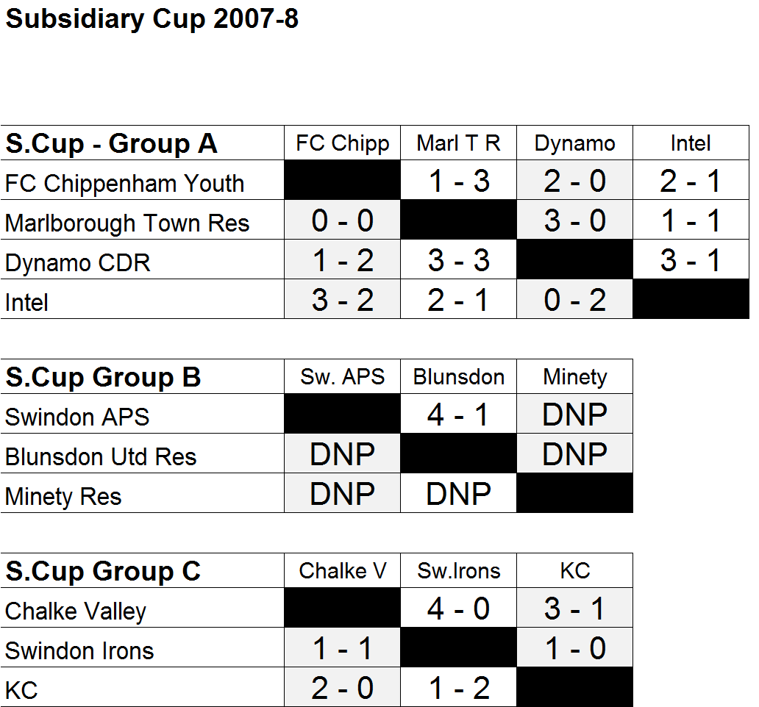Click the 'Chalke Valley' row label
This screenshot has height=707, width=759.
coord(76,611)
